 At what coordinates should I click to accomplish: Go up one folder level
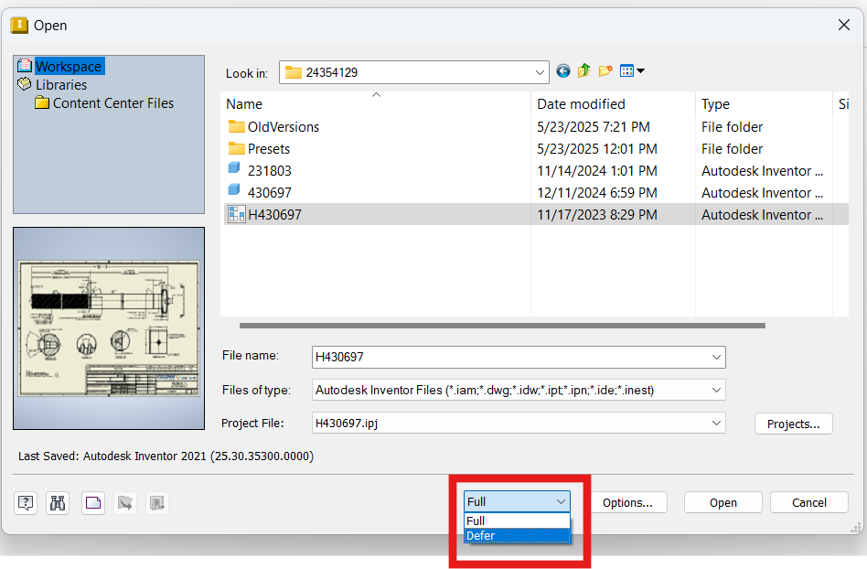[584, 70]
